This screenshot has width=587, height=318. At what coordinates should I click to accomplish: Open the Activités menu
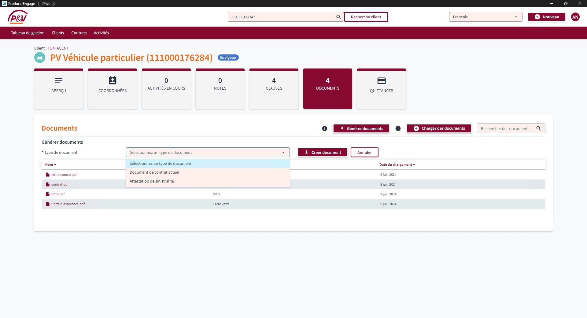102,33
